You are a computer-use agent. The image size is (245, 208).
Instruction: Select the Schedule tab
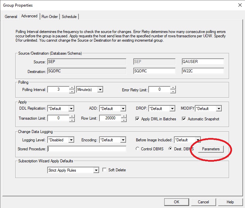[69, 17]
